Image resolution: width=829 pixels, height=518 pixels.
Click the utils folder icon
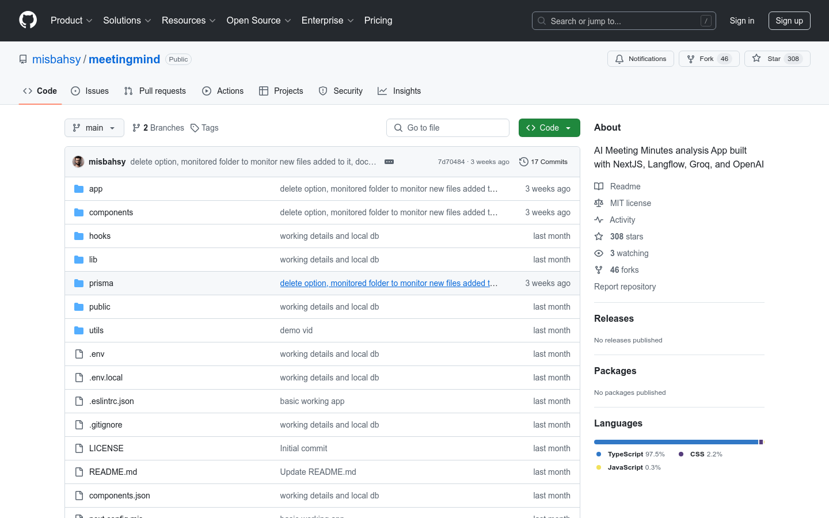coord(79,330)
